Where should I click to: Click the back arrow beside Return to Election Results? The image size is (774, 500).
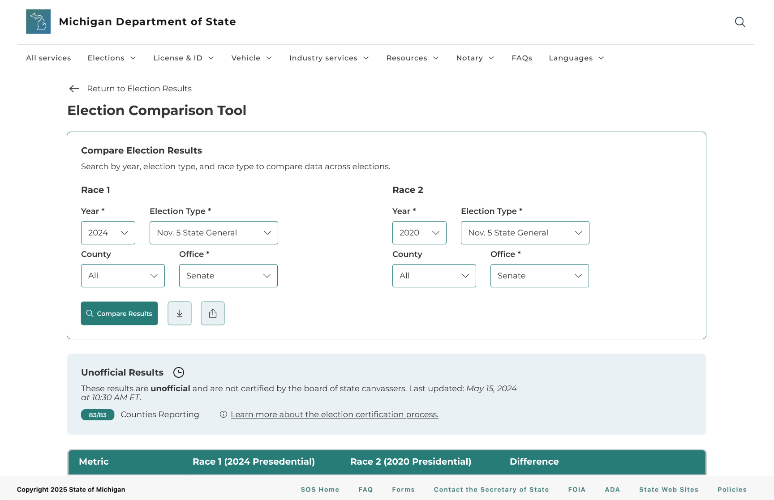tap(74, 89)
